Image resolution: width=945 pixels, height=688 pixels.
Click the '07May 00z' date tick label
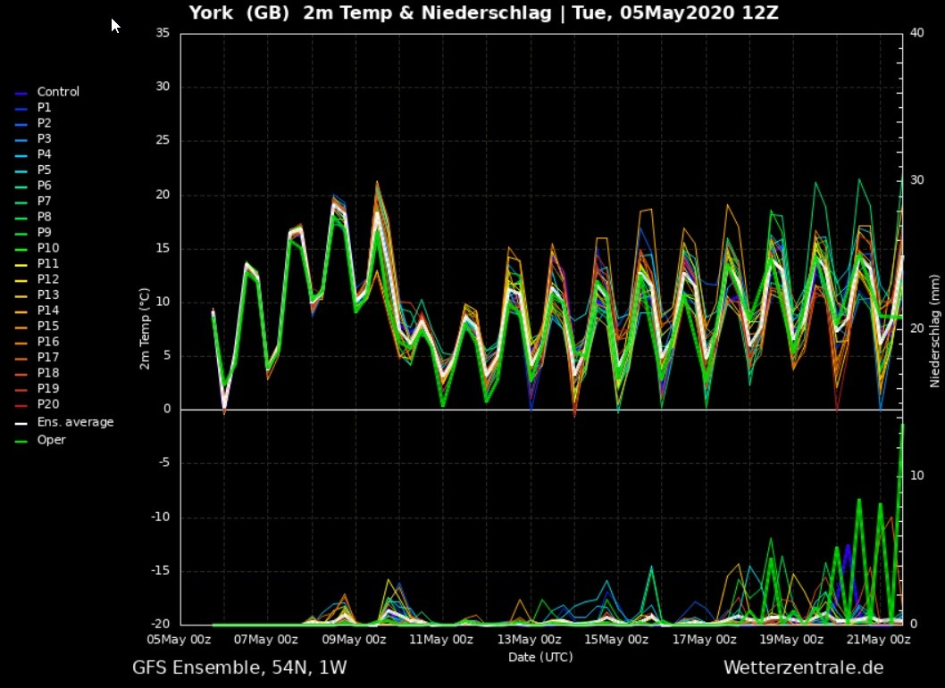tap(266, 640)
